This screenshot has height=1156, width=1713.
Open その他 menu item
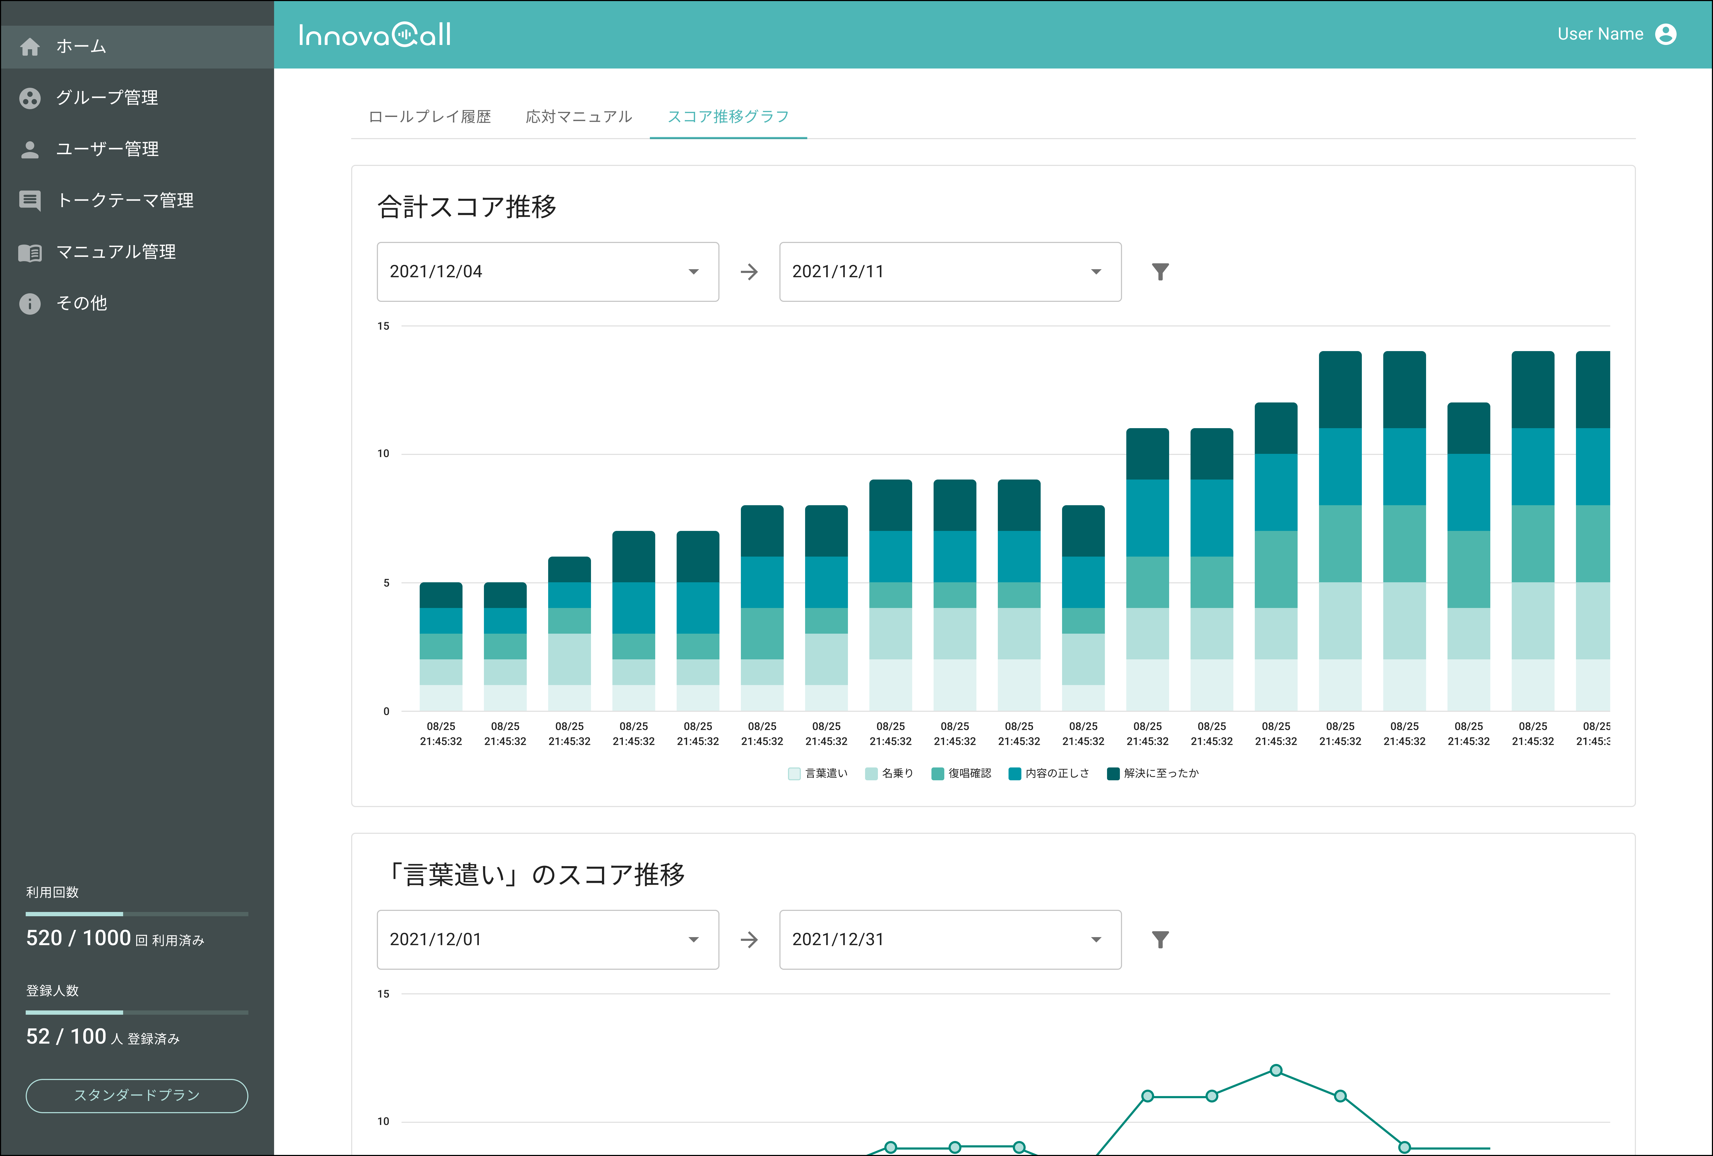137,303
